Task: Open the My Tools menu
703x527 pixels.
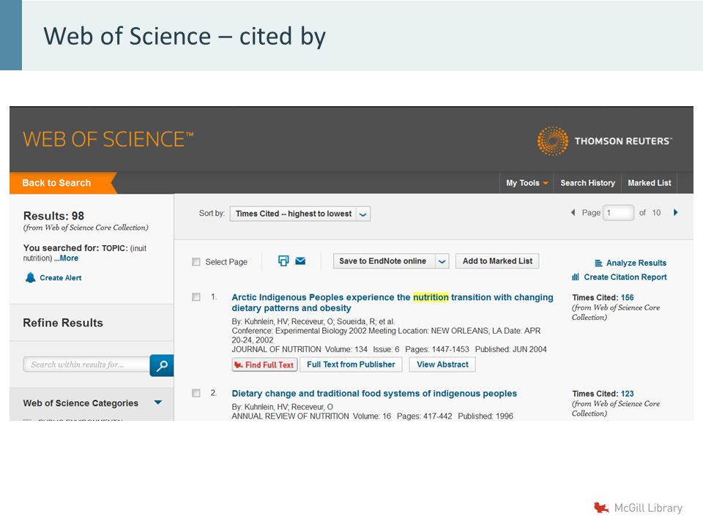Action: click(x=527, y=183)
